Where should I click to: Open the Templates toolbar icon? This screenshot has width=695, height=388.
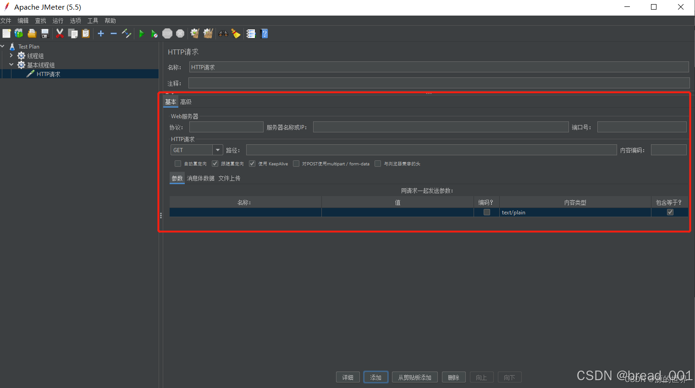tap(18, 33)
